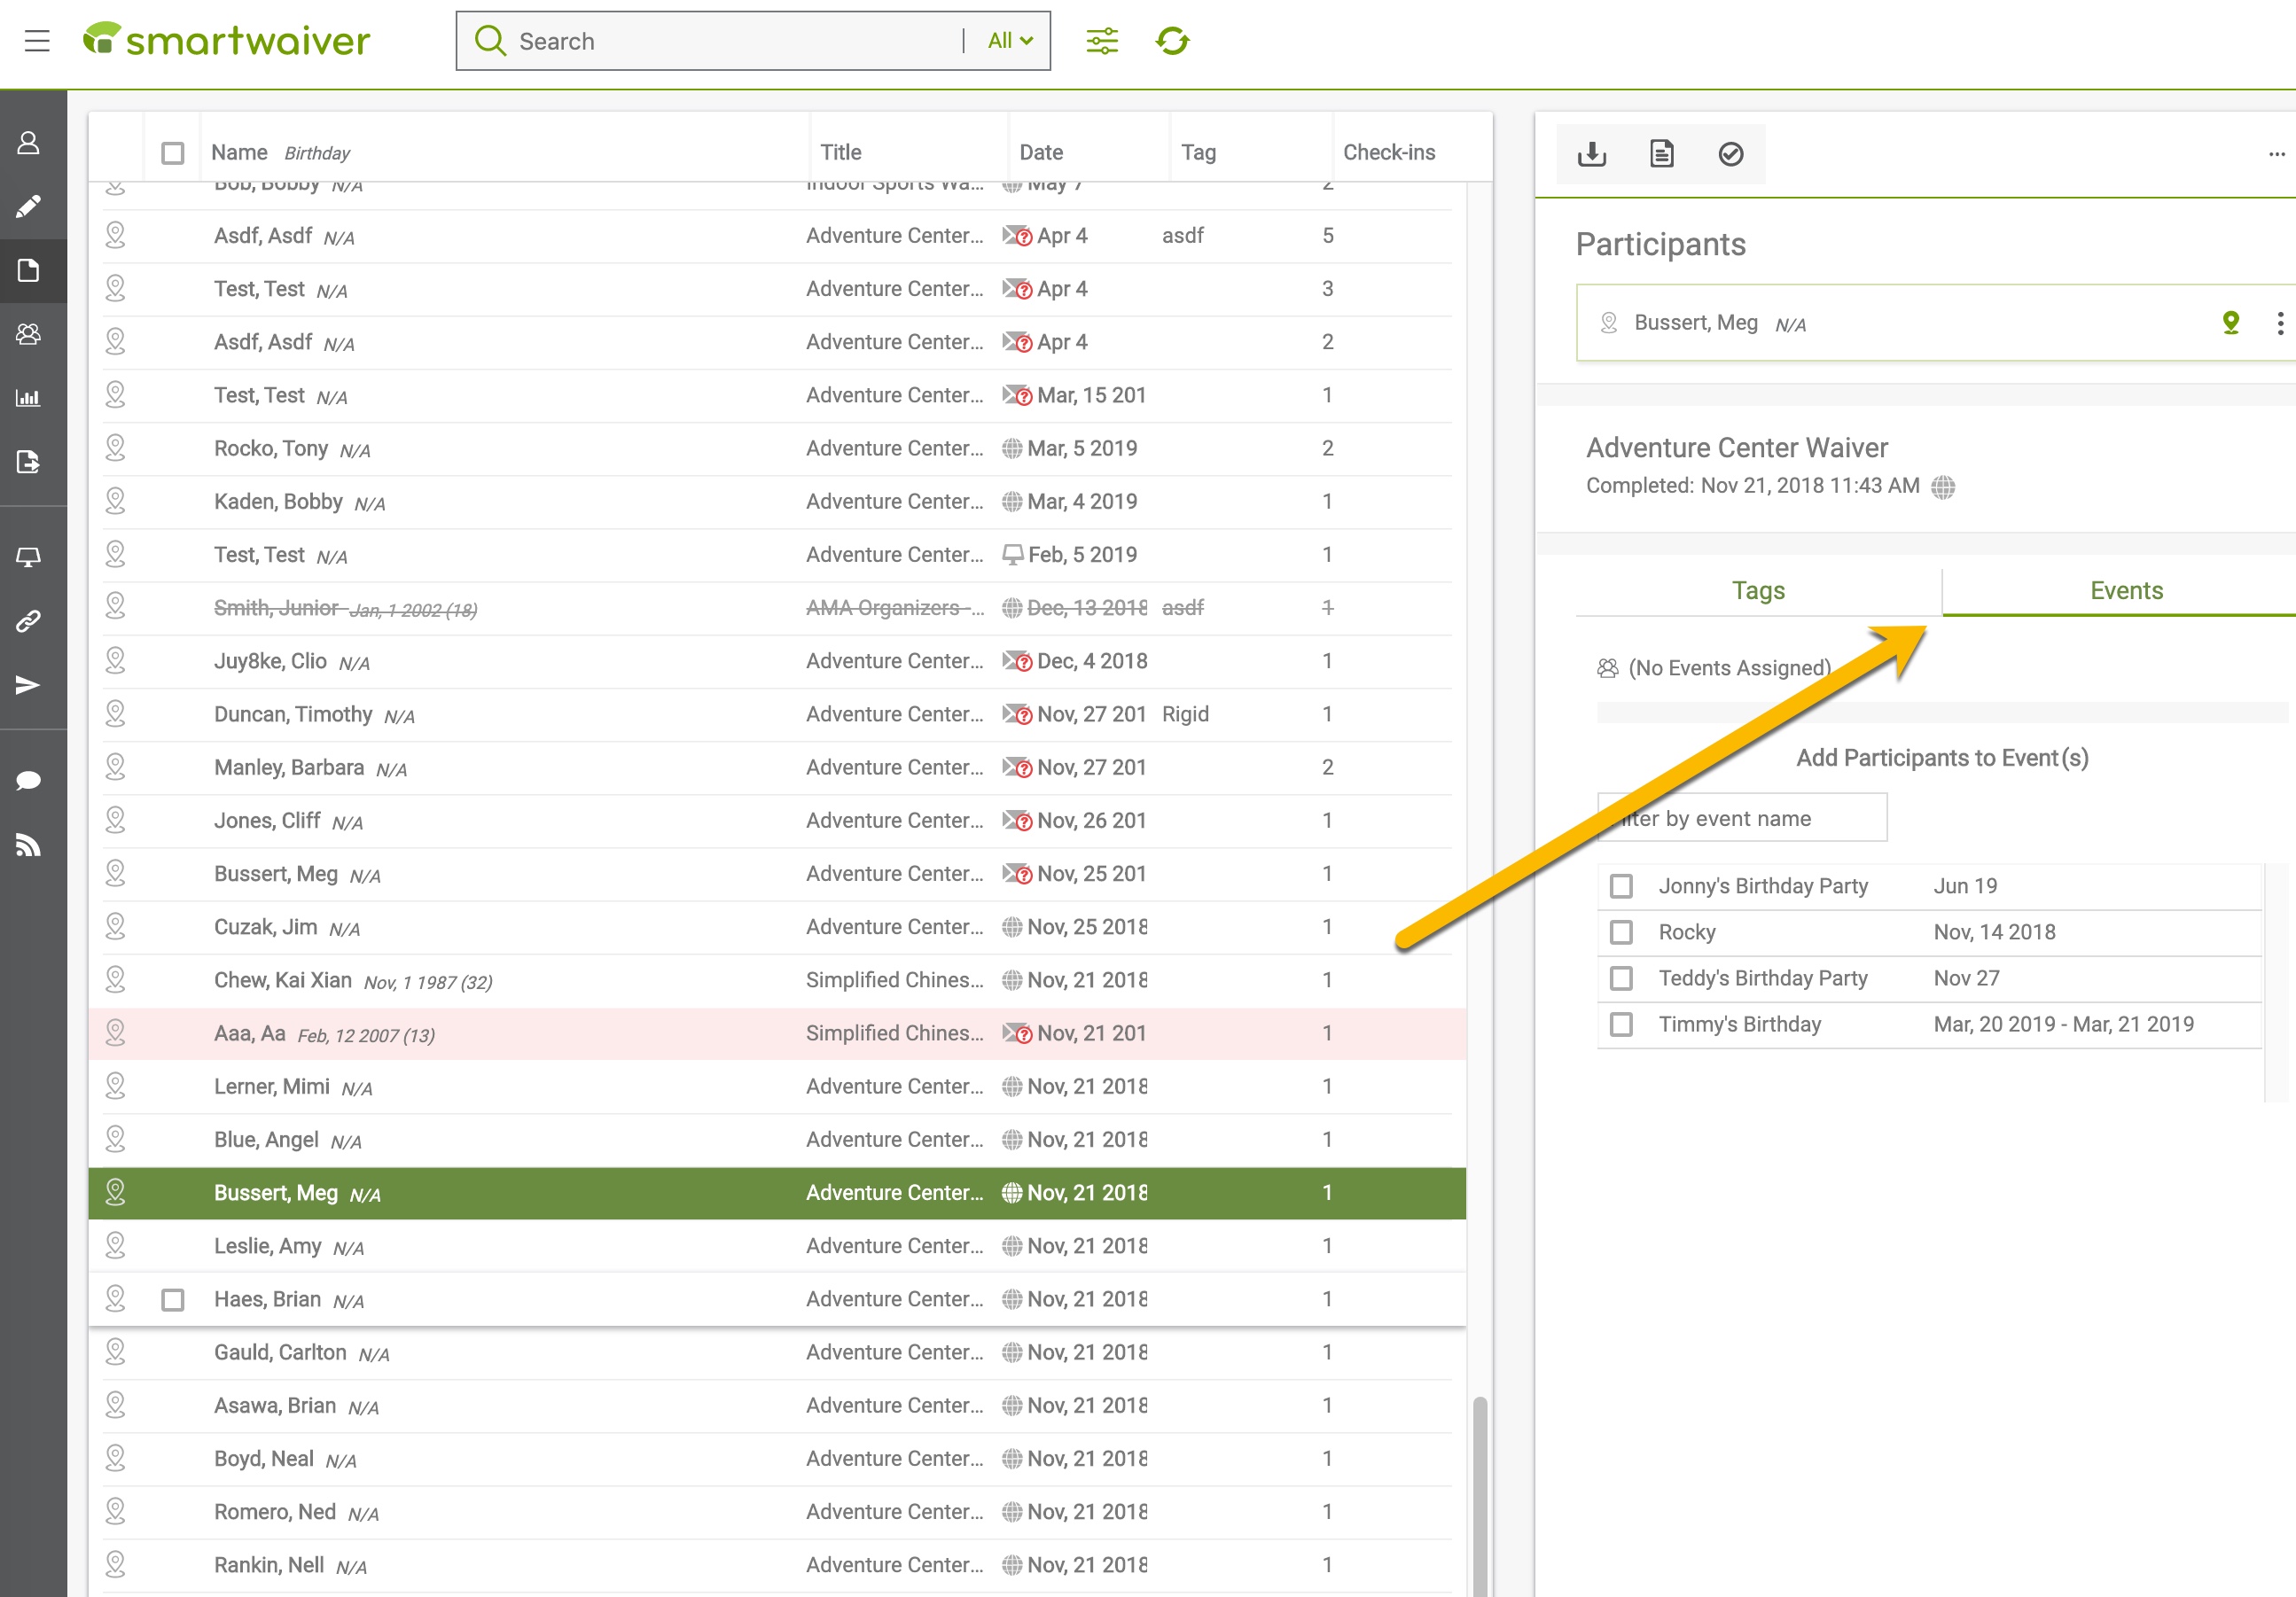The height and width of the screenshot is (1597, 2296).
Task: Check the Jonny's Birthday Party event
Action: pyautogui.click(x=1621, y=885)
